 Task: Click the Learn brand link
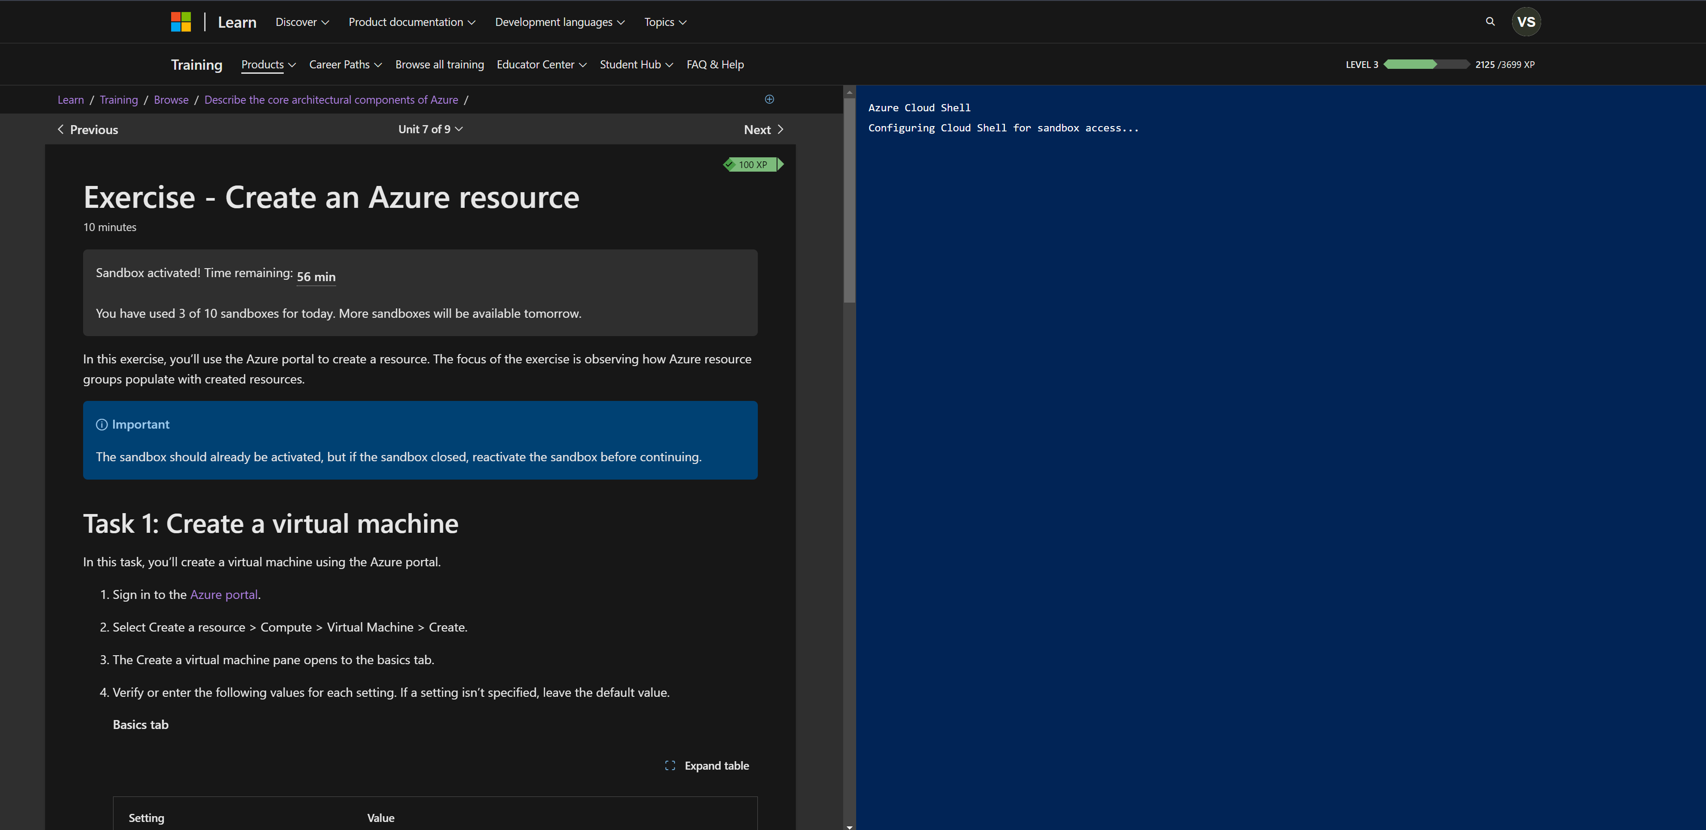[237, 22]
